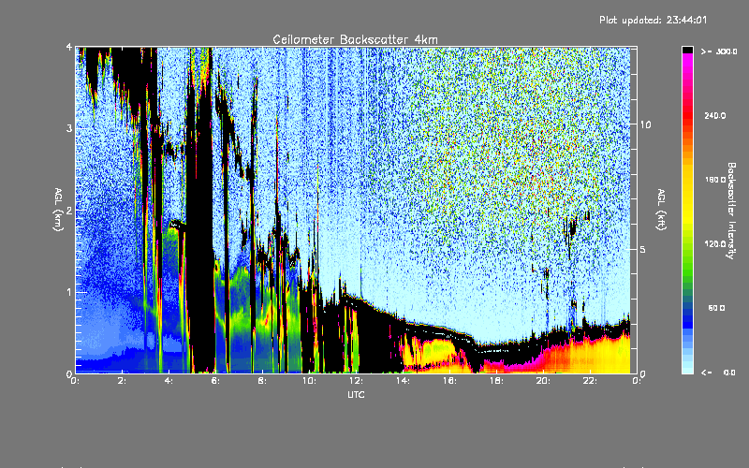Image resolution: width=749 pixels, height=468 pixels.
Task: Click the '2' tick on AGL (km) axis
Action: 69,210
